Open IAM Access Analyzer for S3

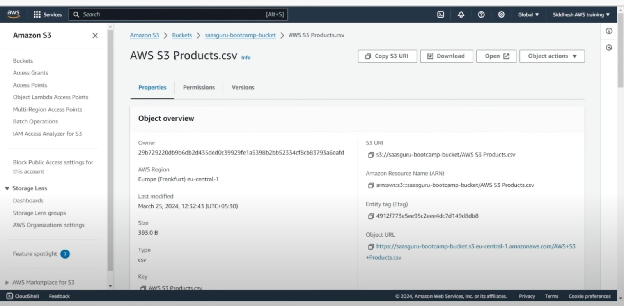pyautogui.click(x=47, y=134)
